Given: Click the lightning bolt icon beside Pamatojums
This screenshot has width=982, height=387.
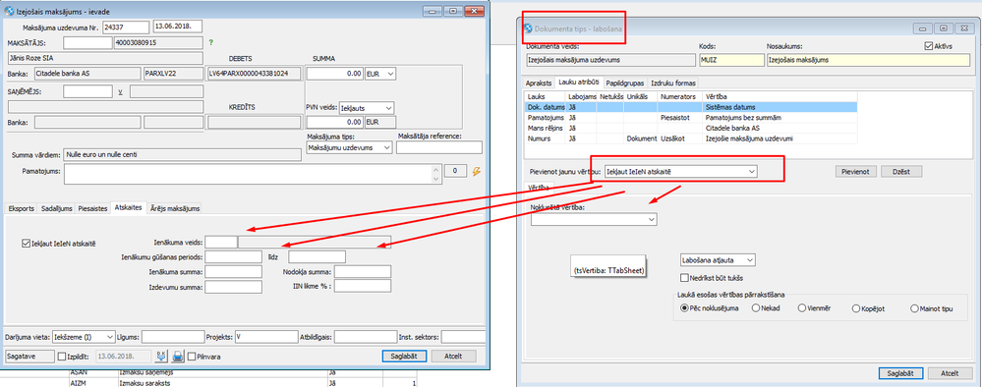Looking at the screenshot, I should (476, 171).
